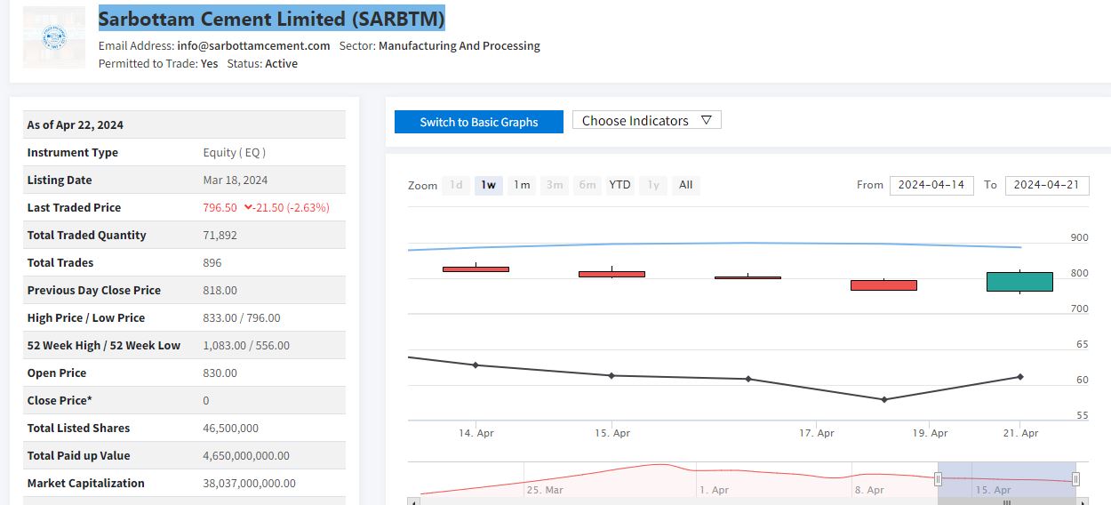The height and width of the screenshot is (505, 1111).
Task: Select the 1w zoom range
Action: coord(489,185)
